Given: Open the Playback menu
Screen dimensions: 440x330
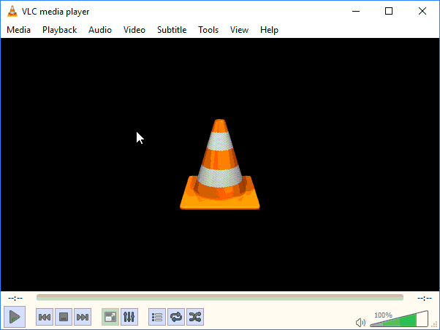Looking at the screenshot, I should (x=59, y=30).
